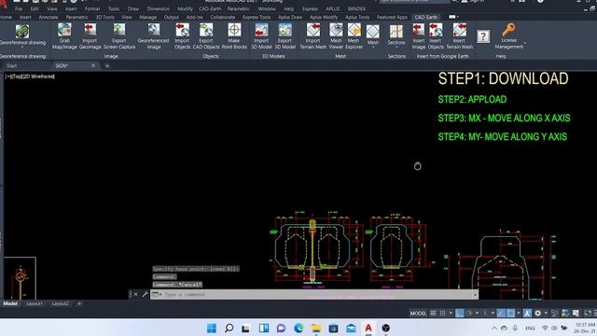Viewport: 597px width, 336px height.
Task: Select the Import GeoImage tool
Action: coord(90,36)
